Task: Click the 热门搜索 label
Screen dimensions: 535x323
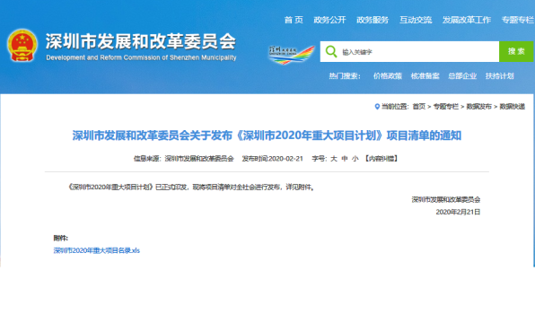Action: (x=345, y=76)
